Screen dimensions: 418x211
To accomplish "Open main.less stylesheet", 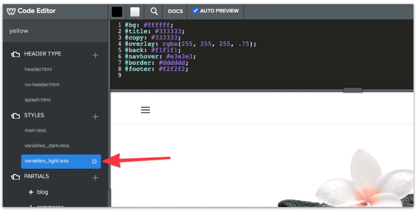I will click(x=35, y=130).
